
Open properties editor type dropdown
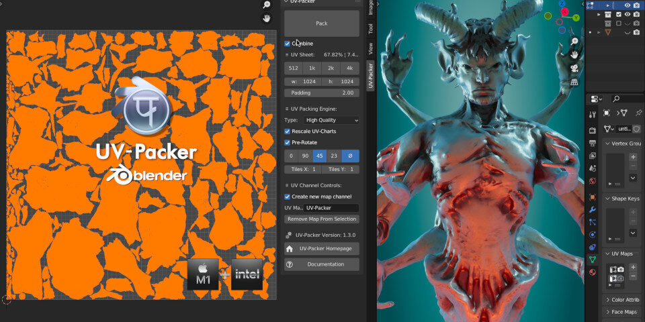pos(597,99)
